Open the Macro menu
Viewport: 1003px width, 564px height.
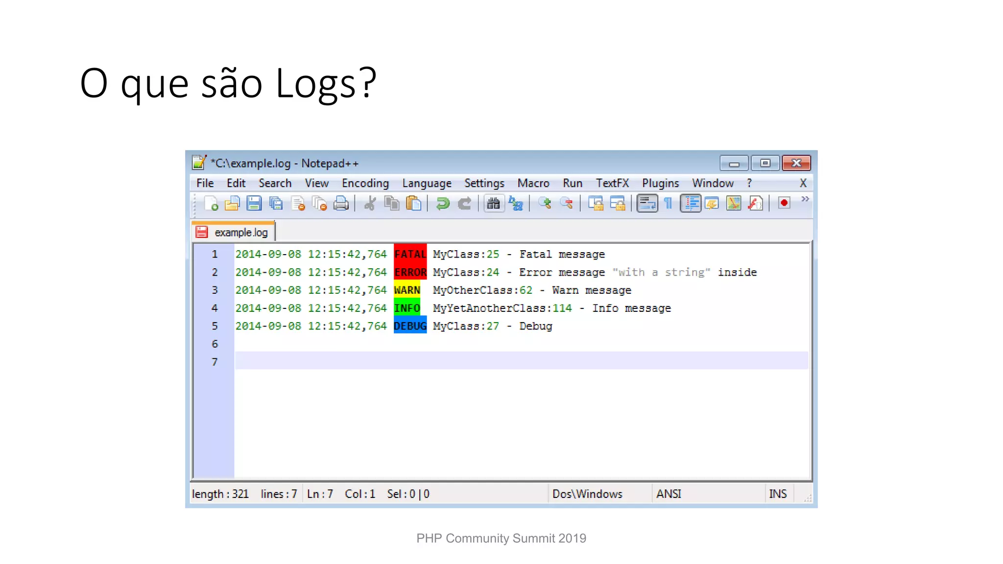(533, 183)
